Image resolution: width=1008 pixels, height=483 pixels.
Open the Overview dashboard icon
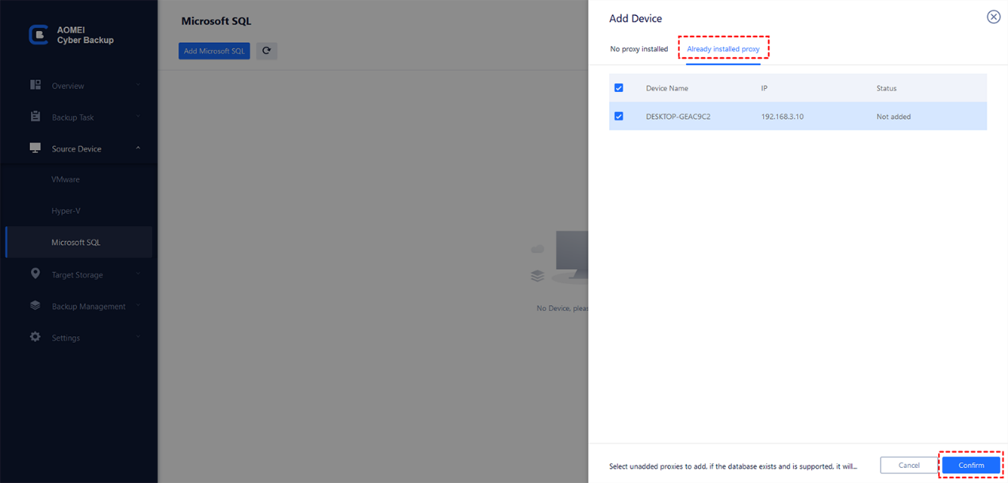pyautogui.click(x=35, y=85)
